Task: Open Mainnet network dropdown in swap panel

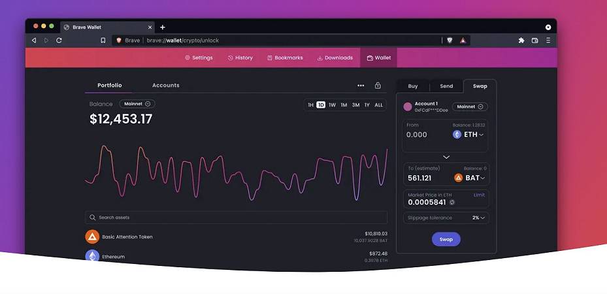Action: point(470,106)
